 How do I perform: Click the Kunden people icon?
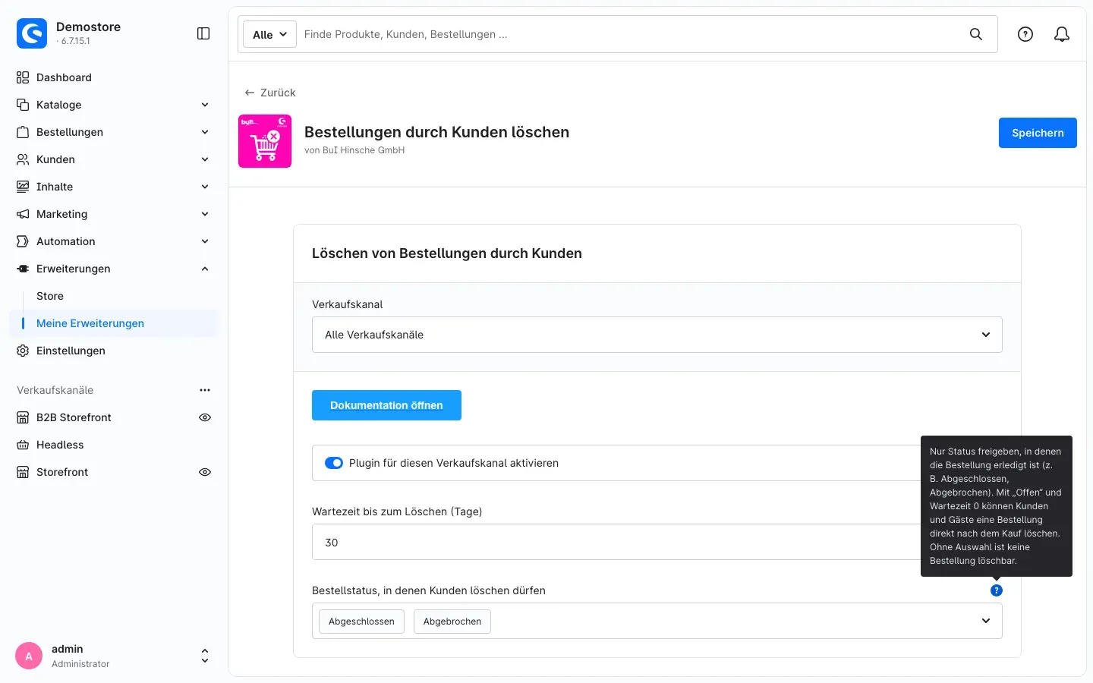[x=23, y=159]
